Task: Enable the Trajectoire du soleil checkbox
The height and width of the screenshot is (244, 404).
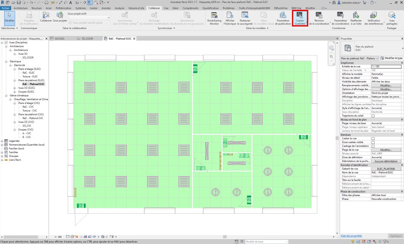Action: [x=373, y=116]
